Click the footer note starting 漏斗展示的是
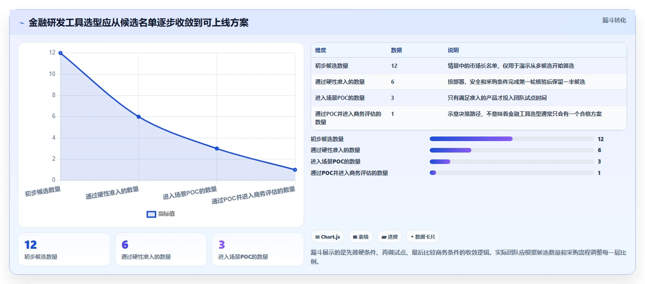This screenshot has width=645, height=284. (467, 257)
